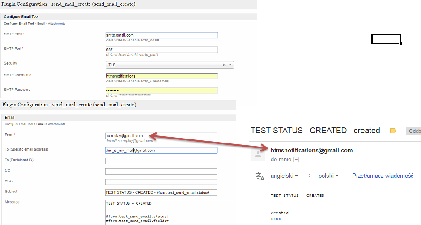Go to Attachments step in top breadcrumb
Viewport: 421px width, 225px height.
(x=58, y=24)
